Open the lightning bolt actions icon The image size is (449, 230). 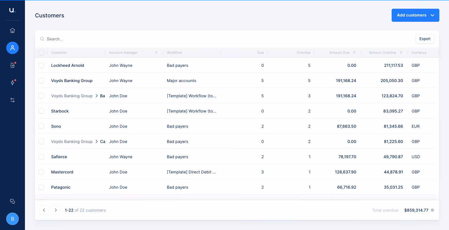(x=12, y=83)
